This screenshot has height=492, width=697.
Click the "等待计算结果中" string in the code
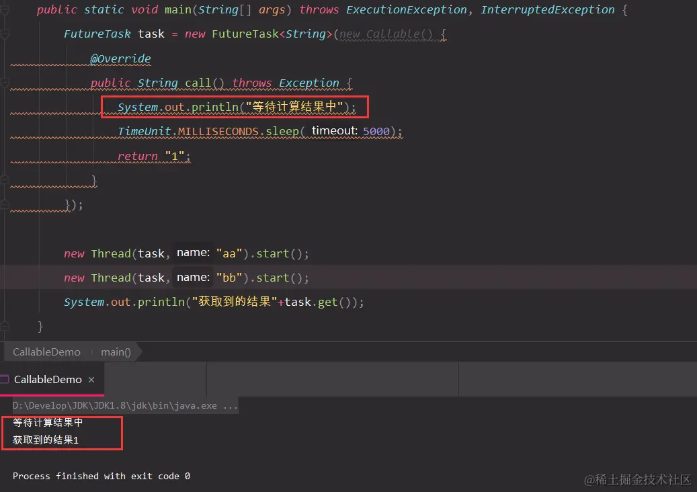[x=294, y=107]
